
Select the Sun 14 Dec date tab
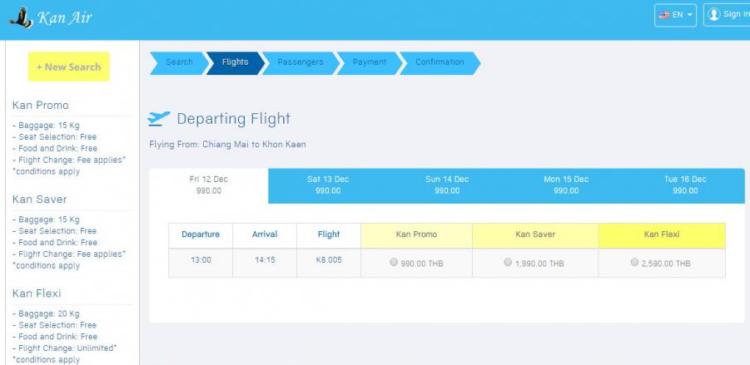pos(447,185)
